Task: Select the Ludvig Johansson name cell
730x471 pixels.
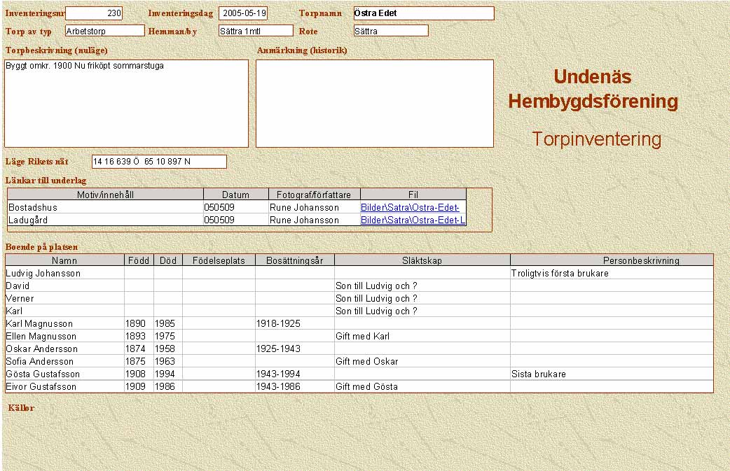Action: [x=64, y=274]
